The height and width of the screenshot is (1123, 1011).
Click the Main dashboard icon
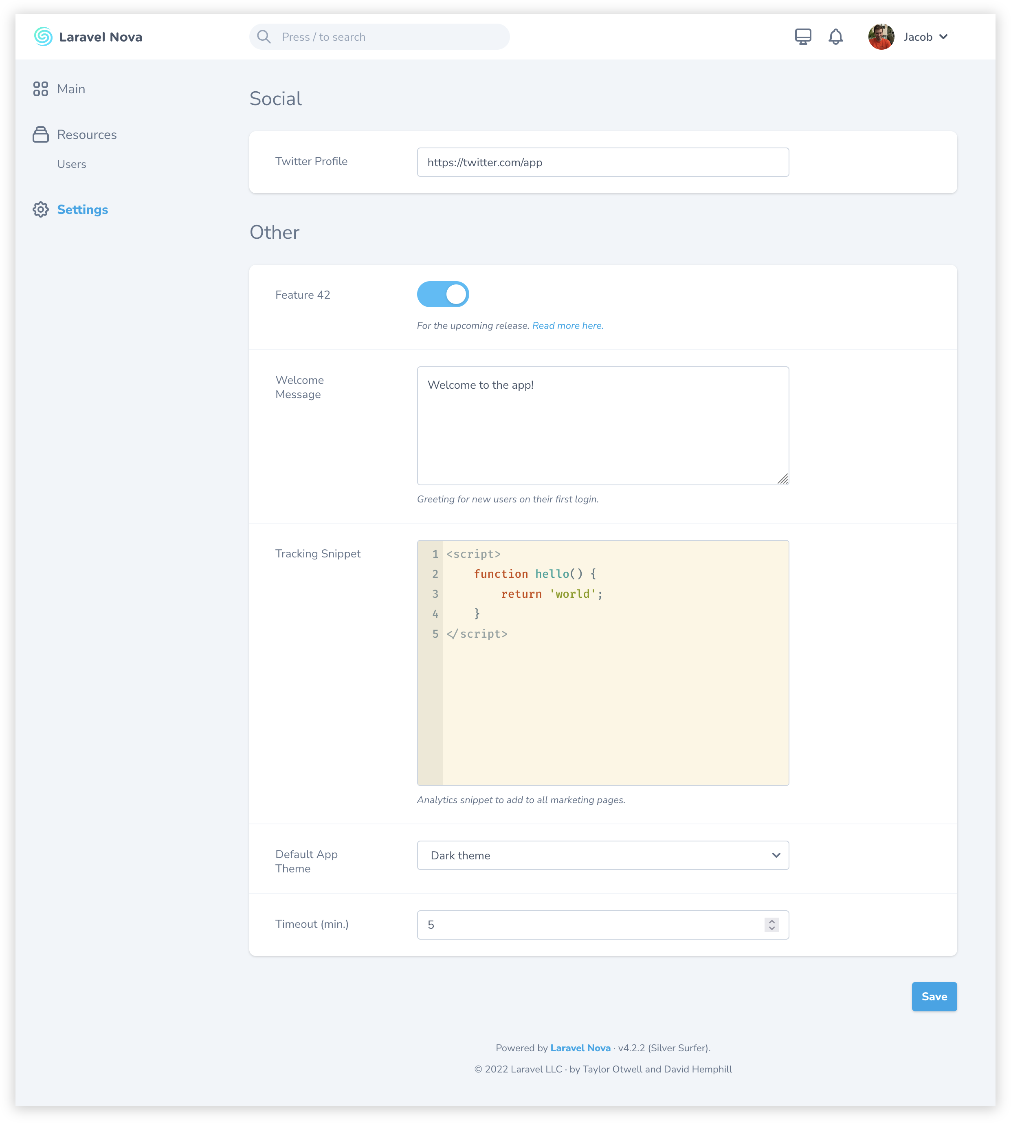pos(40,89)
